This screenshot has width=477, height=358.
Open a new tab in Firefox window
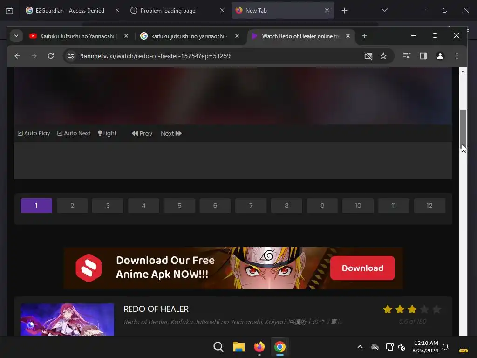344,11
